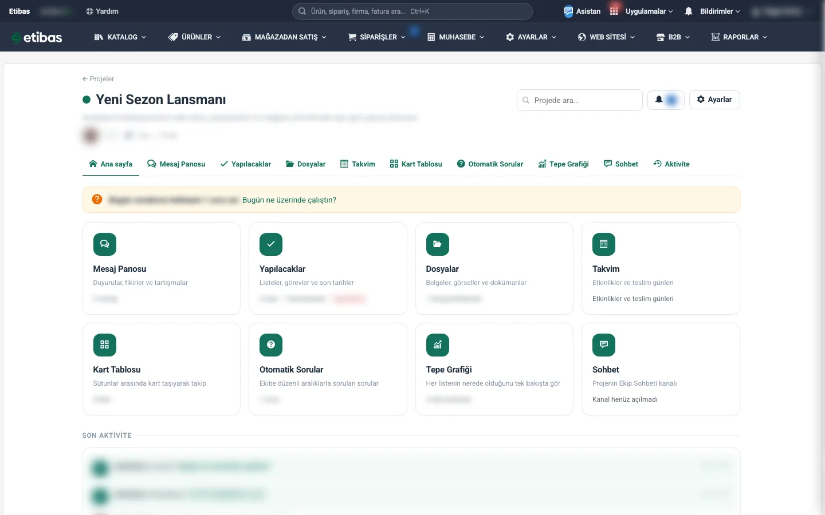Click the green project status dot
This screenshot has height=515, width=825.
87,100
